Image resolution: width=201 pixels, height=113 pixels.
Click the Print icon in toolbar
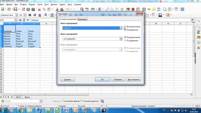pos(28,9)
